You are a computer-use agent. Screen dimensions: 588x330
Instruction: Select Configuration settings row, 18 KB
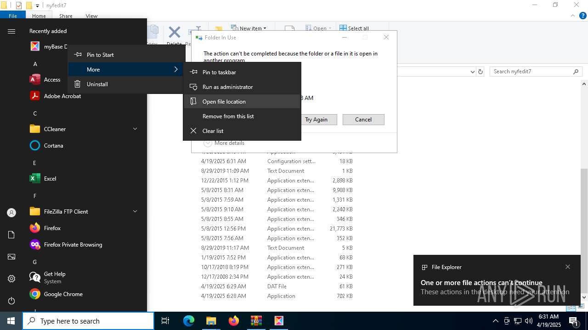point(277,161)
